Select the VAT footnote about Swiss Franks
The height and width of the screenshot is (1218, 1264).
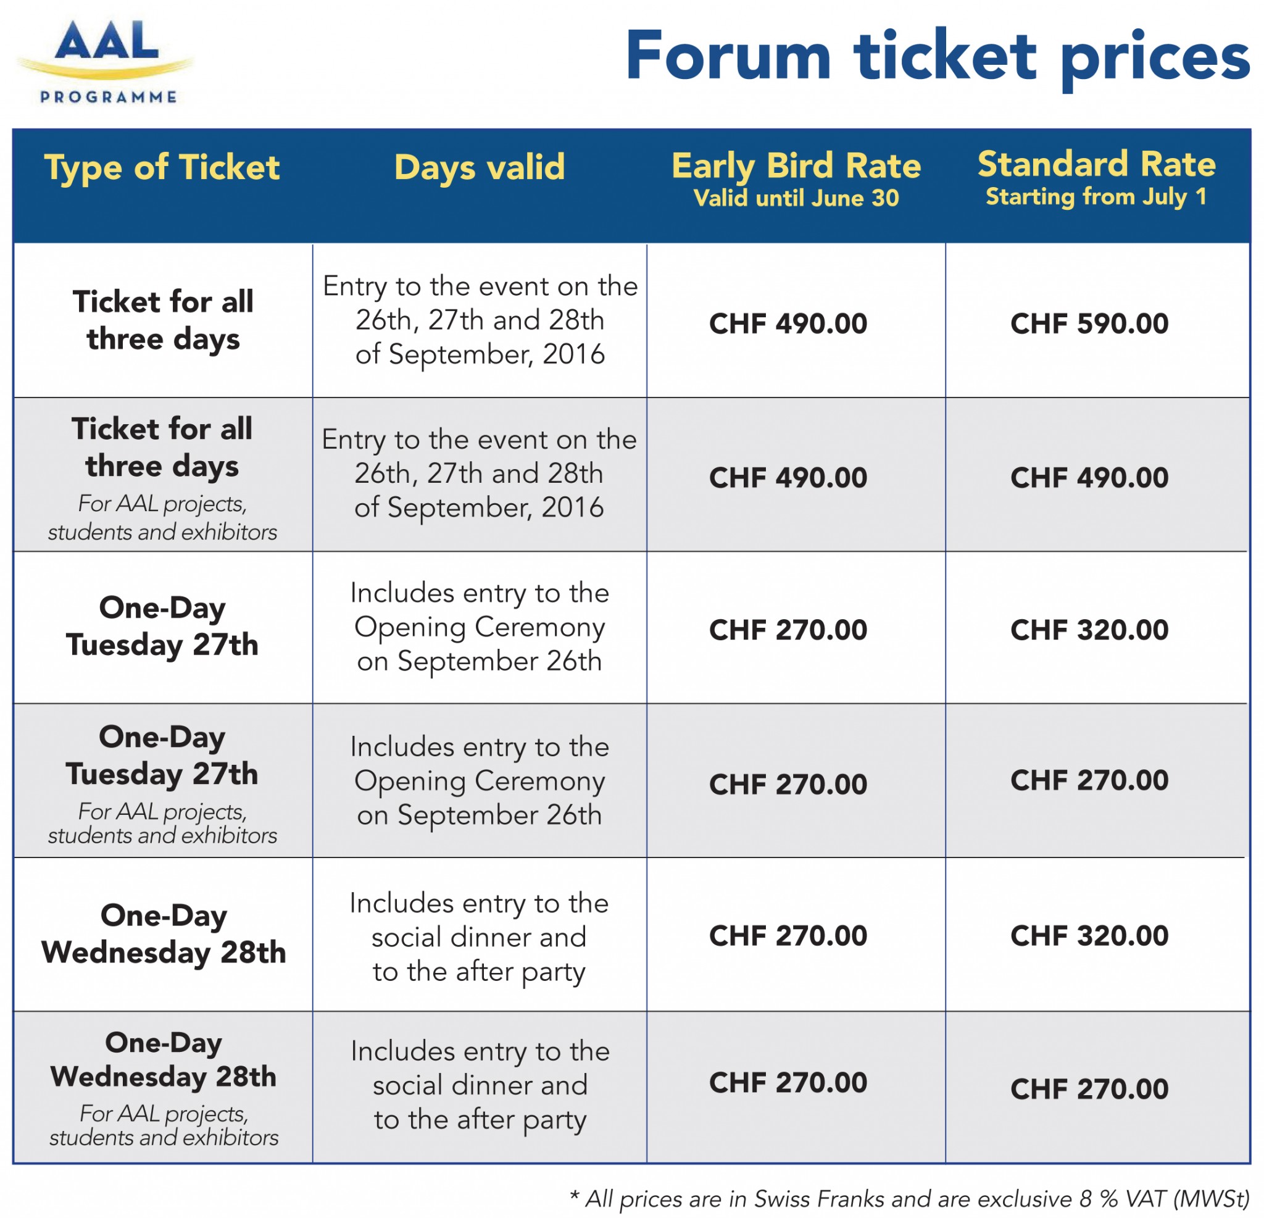(x=910, y=1199)
